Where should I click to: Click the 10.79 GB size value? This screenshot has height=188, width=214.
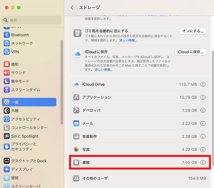[188, 97]
